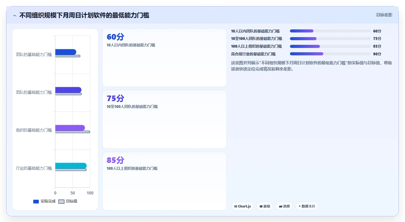
Task: Open the 75分 data card
Action: point(164,119)
